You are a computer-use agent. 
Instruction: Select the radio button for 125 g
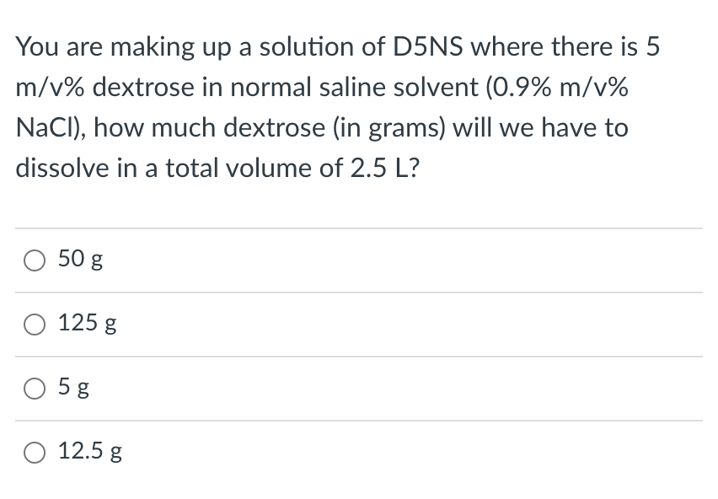tap(35, 325)
